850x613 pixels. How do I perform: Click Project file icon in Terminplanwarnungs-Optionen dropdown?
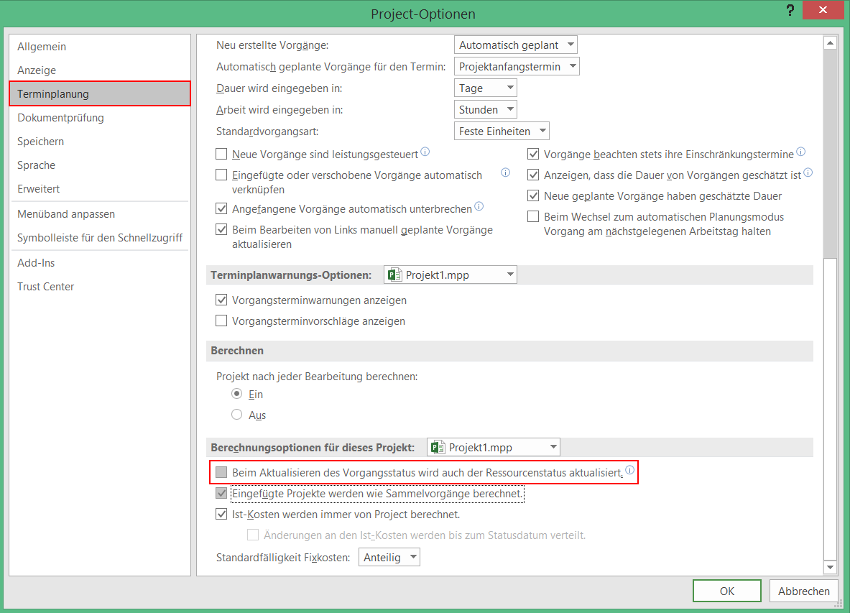click(394, 275)
